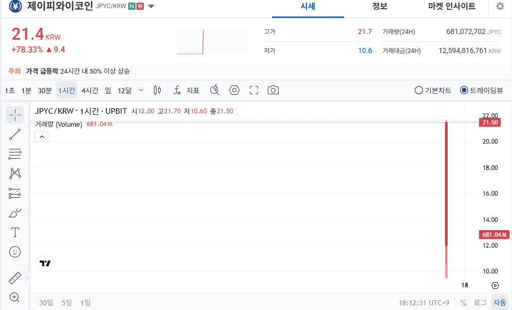Screen dimensions: 512x310
Task: Open the candlestick chart type selector
Action: click(x=157, y=90)
